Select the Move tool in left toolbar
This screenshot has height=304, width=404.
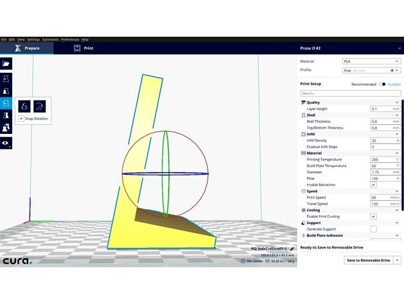tap(6, 77)
